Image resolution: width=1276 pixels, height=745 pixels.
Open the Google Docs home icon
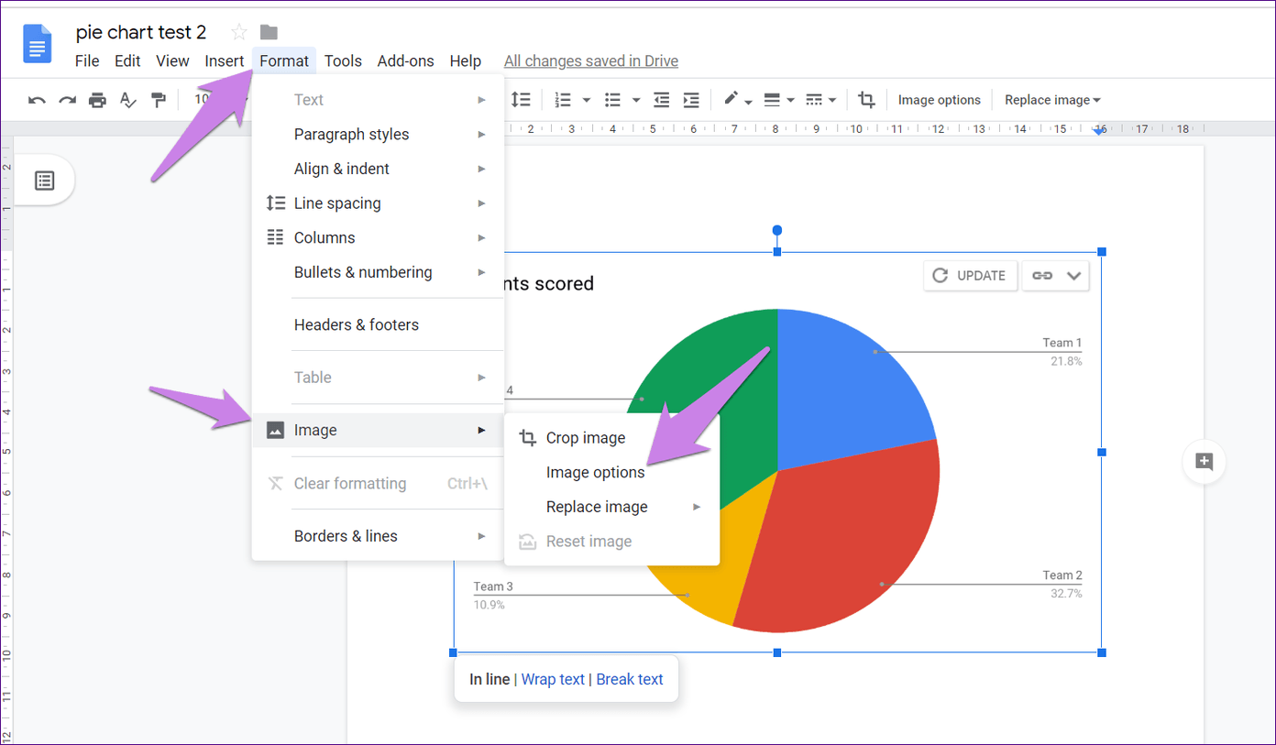click(x=38, y=45)
